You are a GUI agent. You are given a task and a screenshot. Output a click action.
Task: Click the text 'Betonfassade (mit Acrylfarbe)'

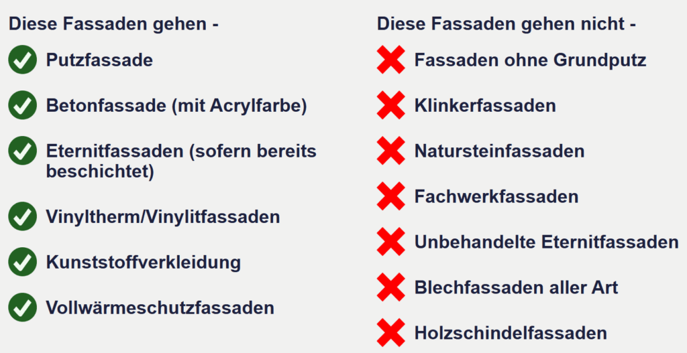click(x=176, y=106)
